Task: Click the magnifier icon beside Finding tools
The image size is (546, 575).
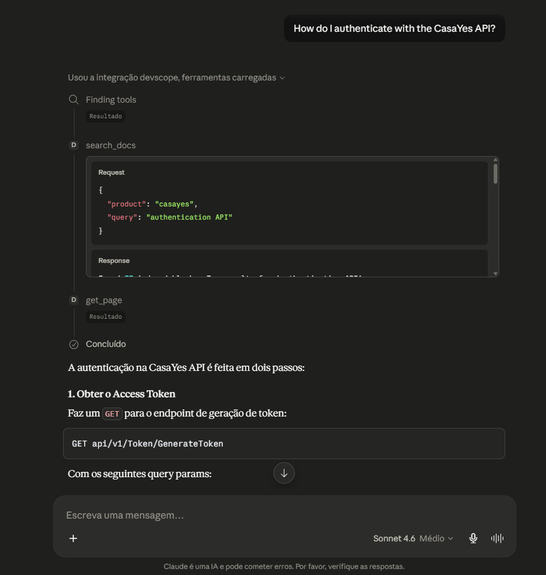Action: 74,100
